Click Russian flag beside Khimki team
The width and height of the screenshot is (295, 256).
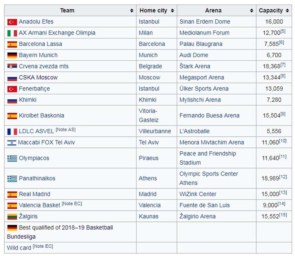point(12,100)
